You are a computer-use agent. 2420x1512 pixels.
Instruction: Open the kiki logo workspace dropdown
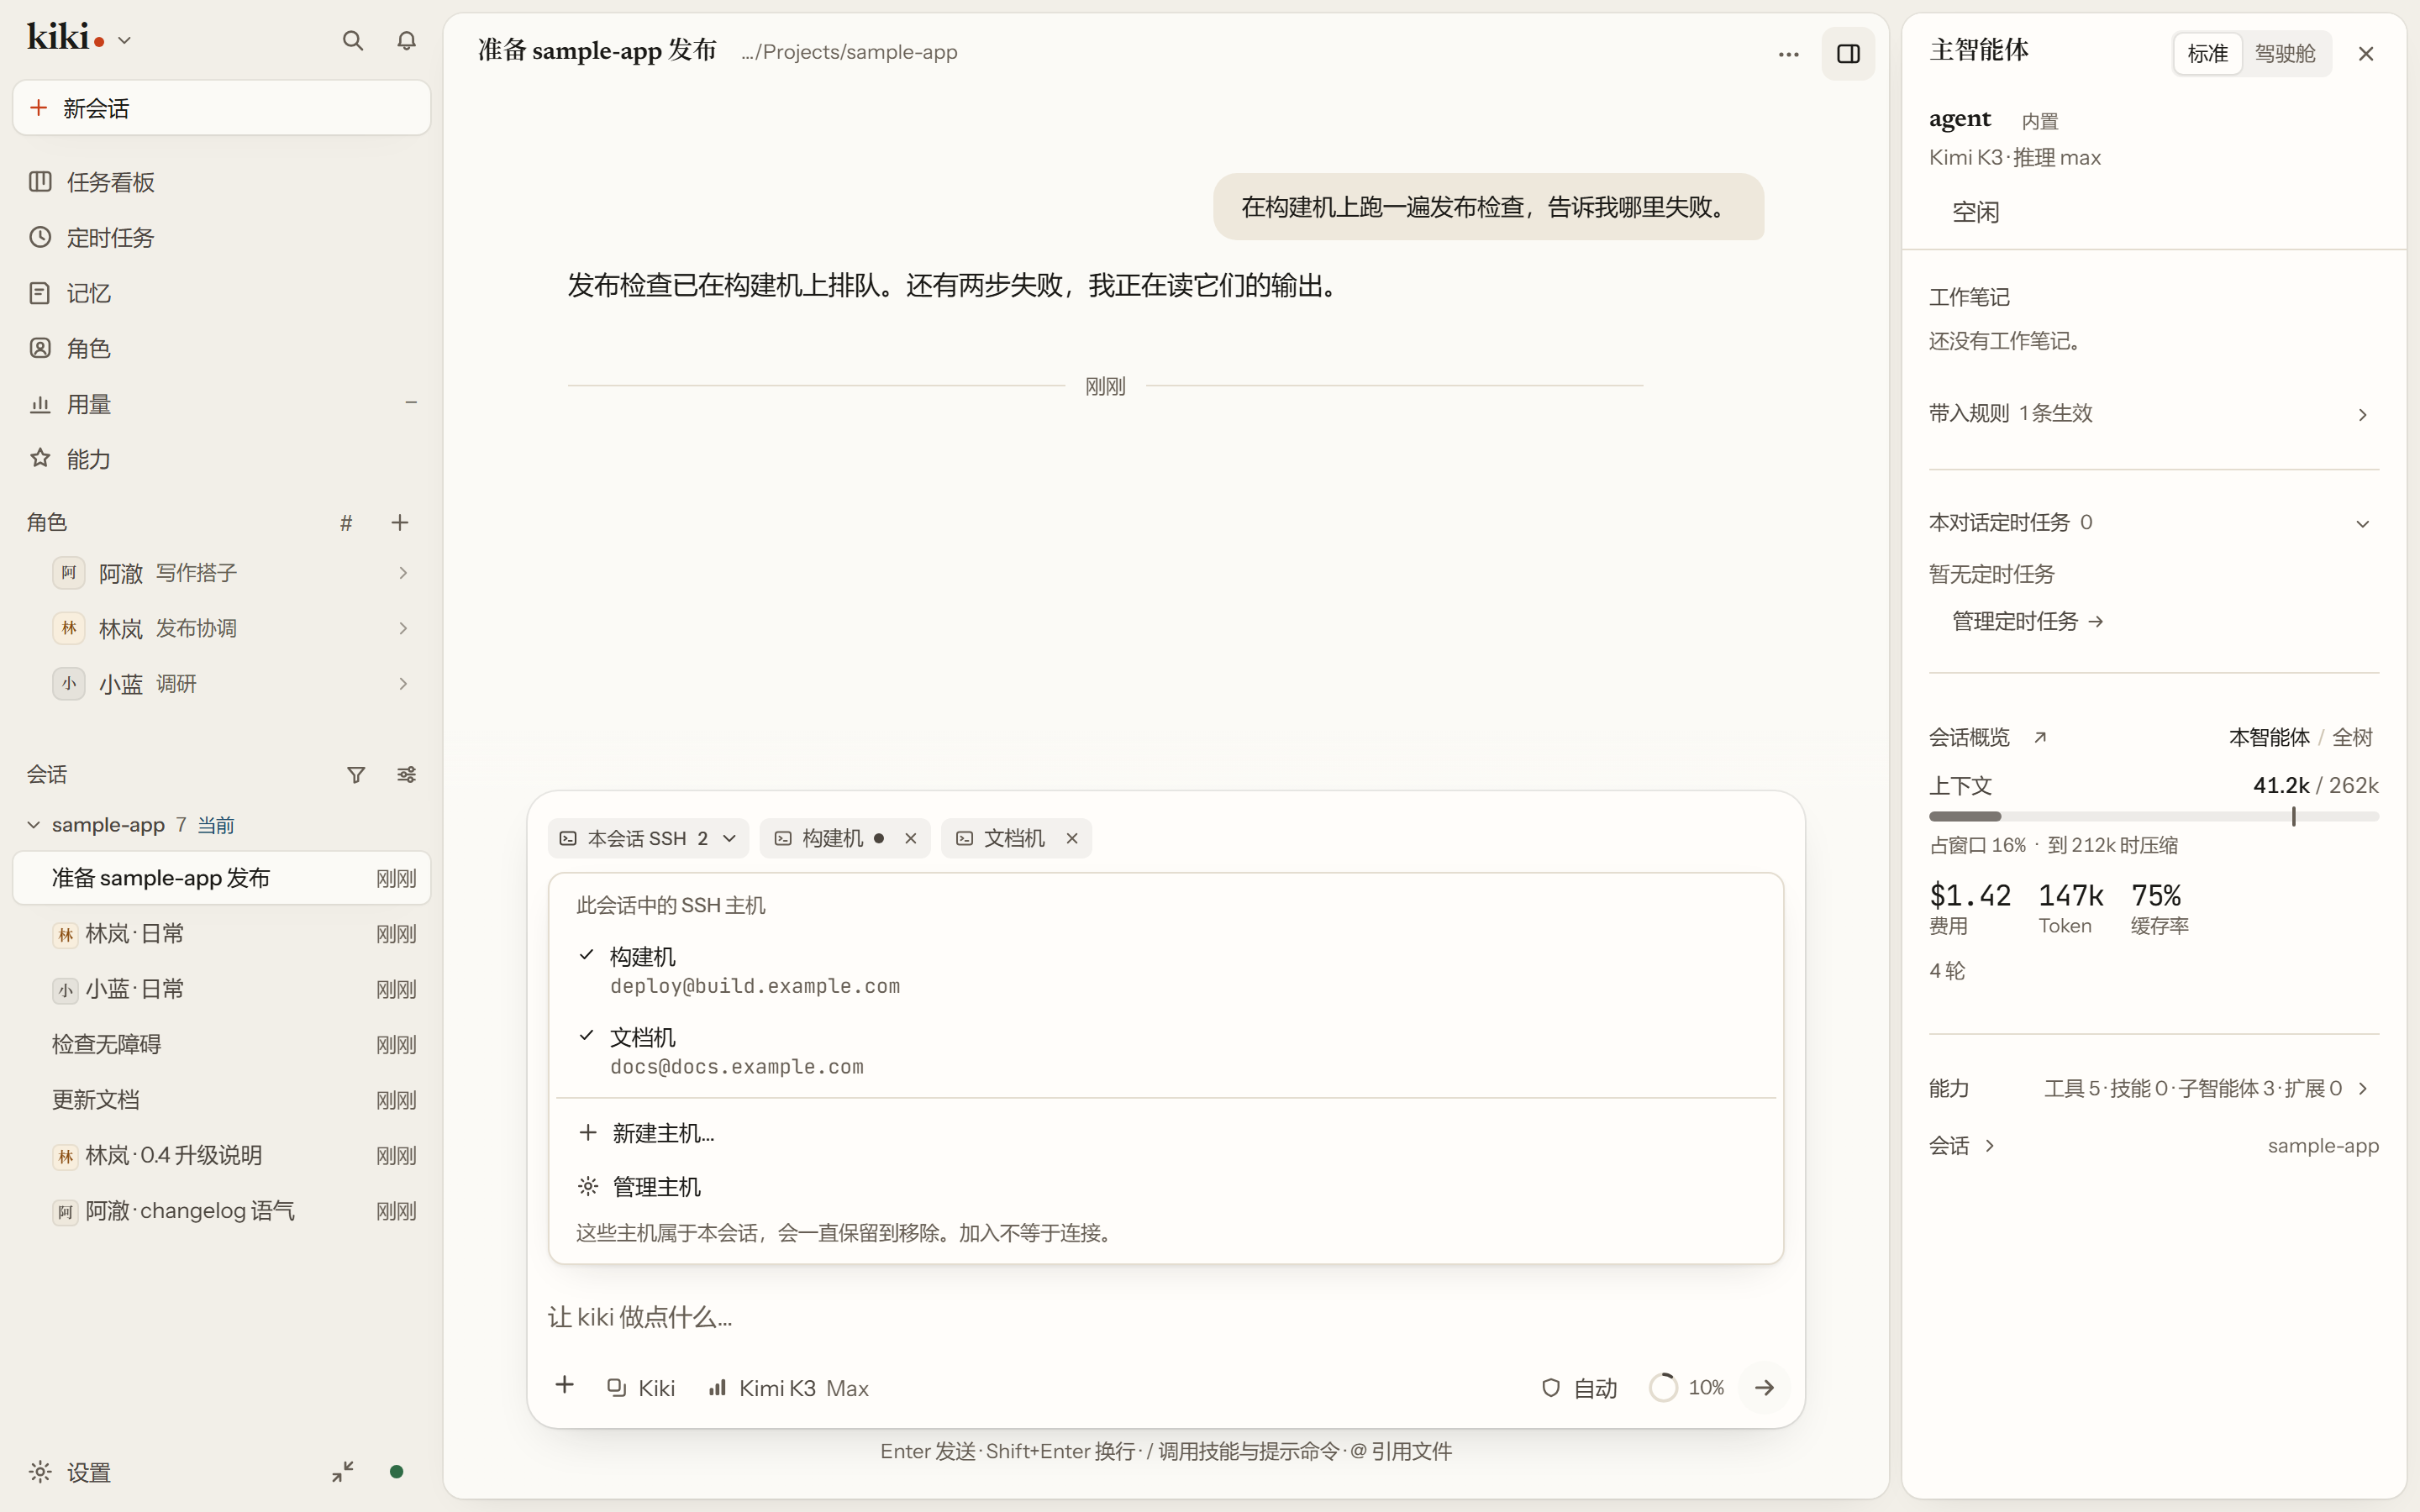coord(80,39)
